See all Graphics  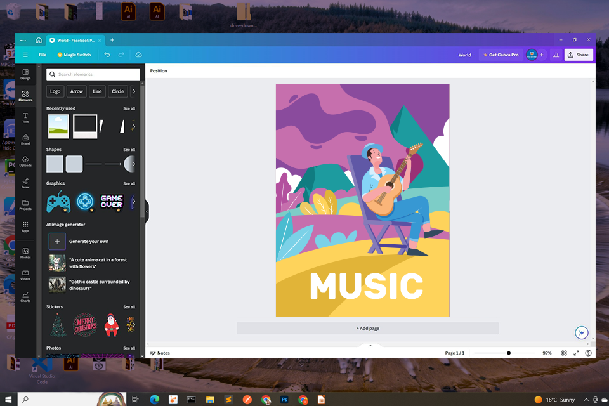click(x=129, y=183)
